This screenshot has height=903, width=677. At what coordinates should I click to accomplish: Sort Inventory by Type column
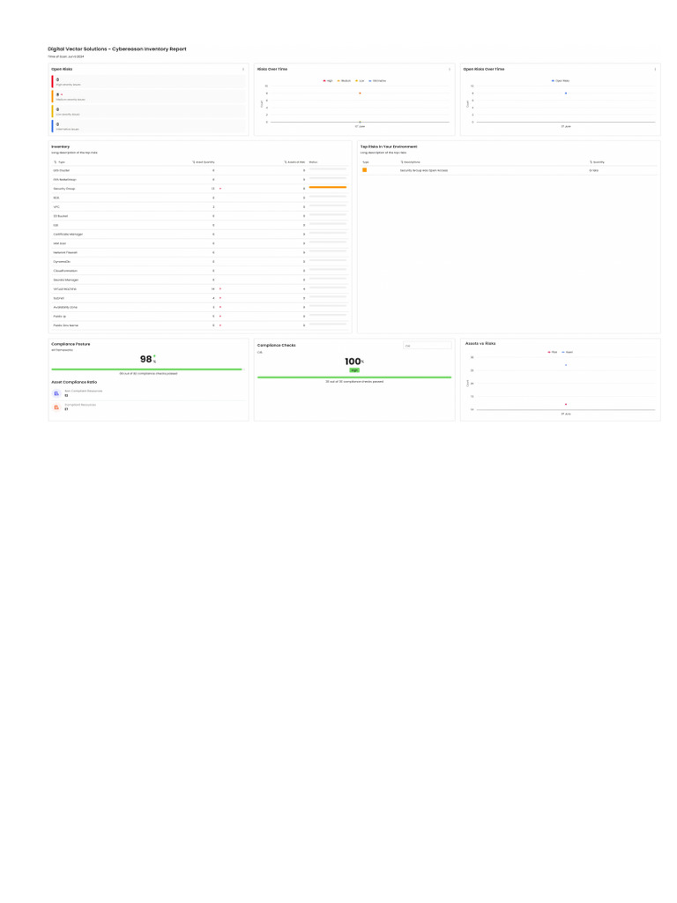(x=59, y=162)
